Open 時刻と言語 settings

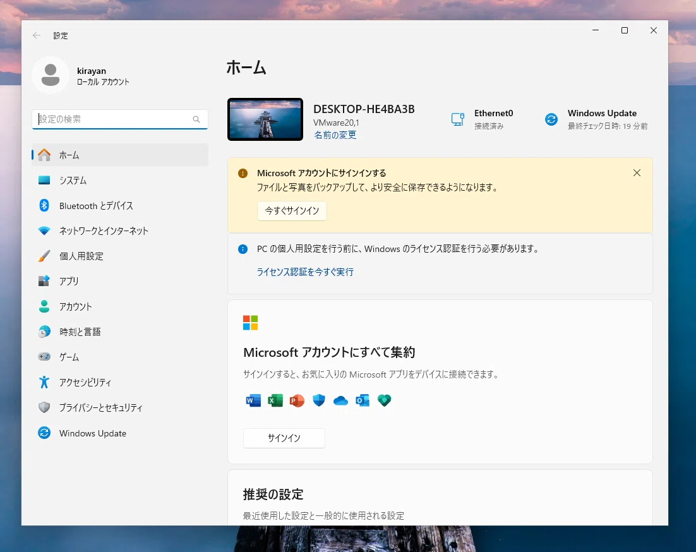pyautogui.click(x=120, y=332)
